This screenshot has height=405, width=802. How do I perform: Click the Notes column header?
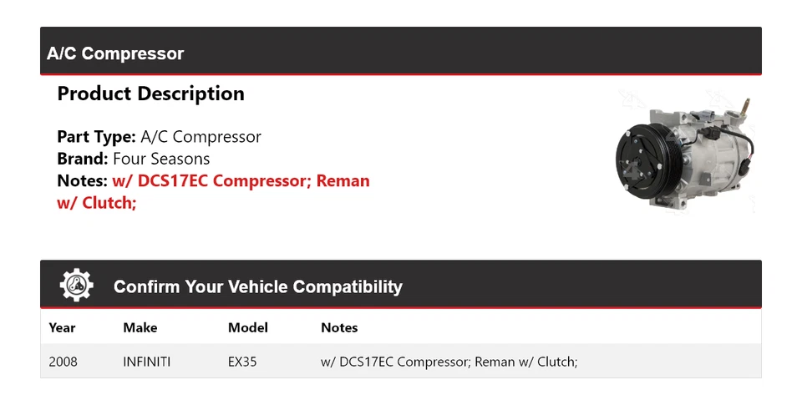(338, 327)
